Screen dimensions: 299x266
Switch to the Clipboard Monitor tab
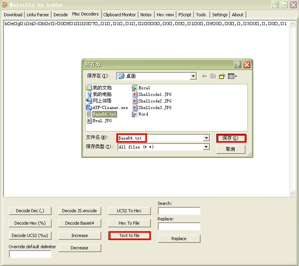coord(119,15)
